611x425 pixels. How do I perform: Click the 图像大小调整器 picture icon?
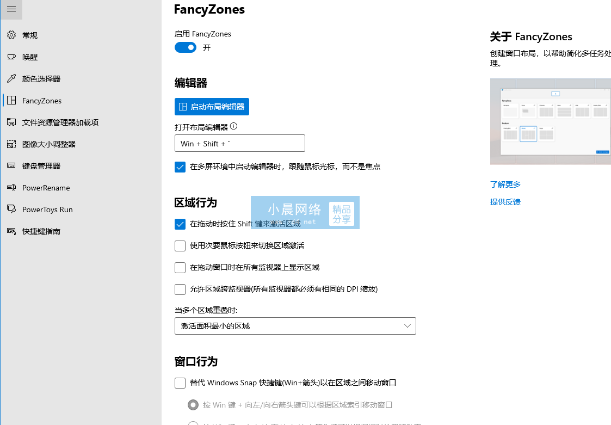coord(11,144)
